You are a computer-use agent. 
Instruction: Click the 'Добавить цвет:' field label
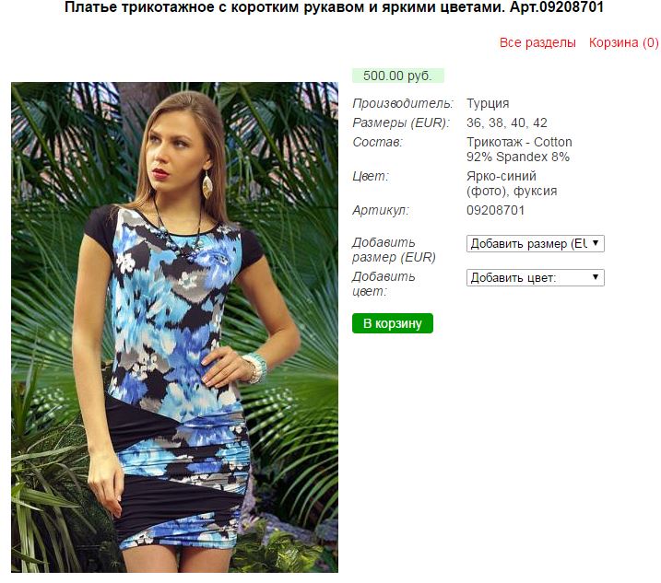click(384, 284)
